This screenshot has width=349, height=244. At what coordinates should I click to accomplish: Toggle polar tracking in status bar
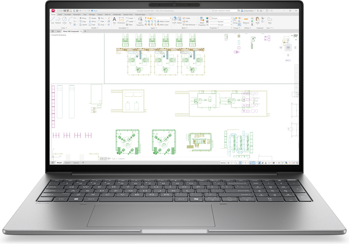pyautogui.click(x=240, y=163)
